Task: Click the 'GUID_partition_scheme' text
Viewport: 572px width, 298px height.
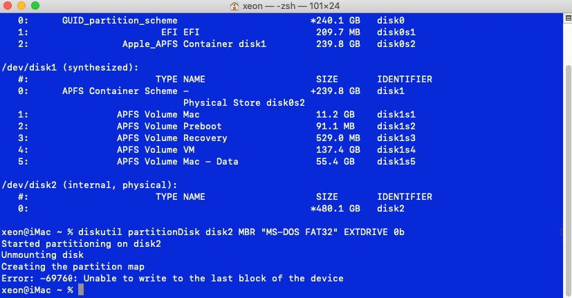Action: [x=120, y=21]
